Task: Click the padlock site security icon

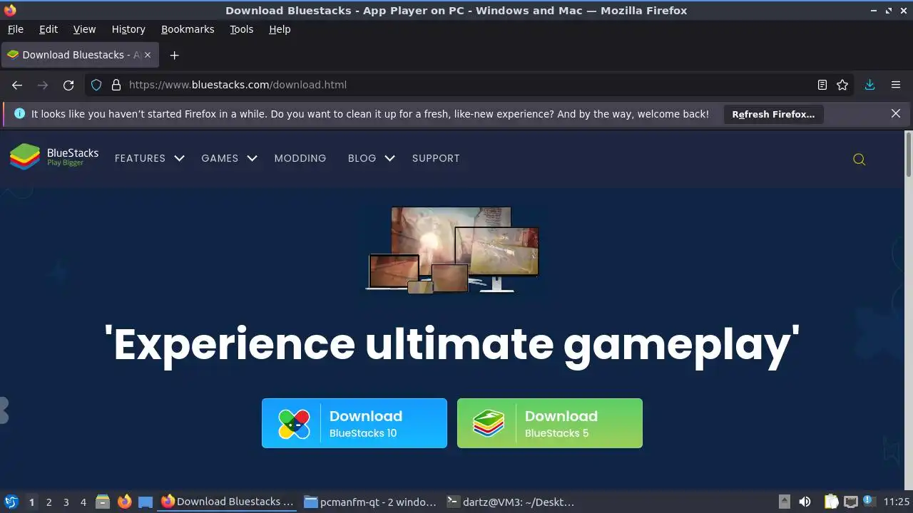Action: pos(116,85)
